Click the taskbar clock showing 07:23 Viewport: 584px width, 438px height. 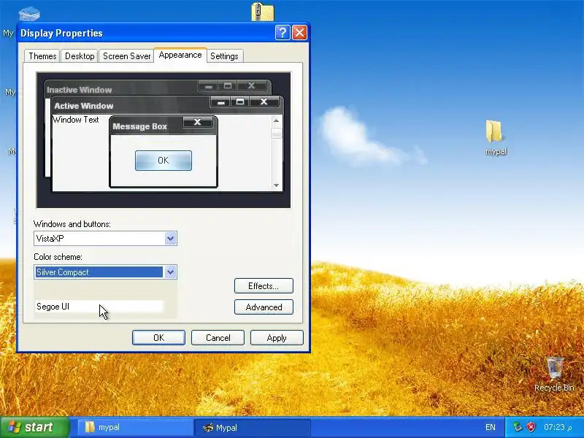(558, 427)
